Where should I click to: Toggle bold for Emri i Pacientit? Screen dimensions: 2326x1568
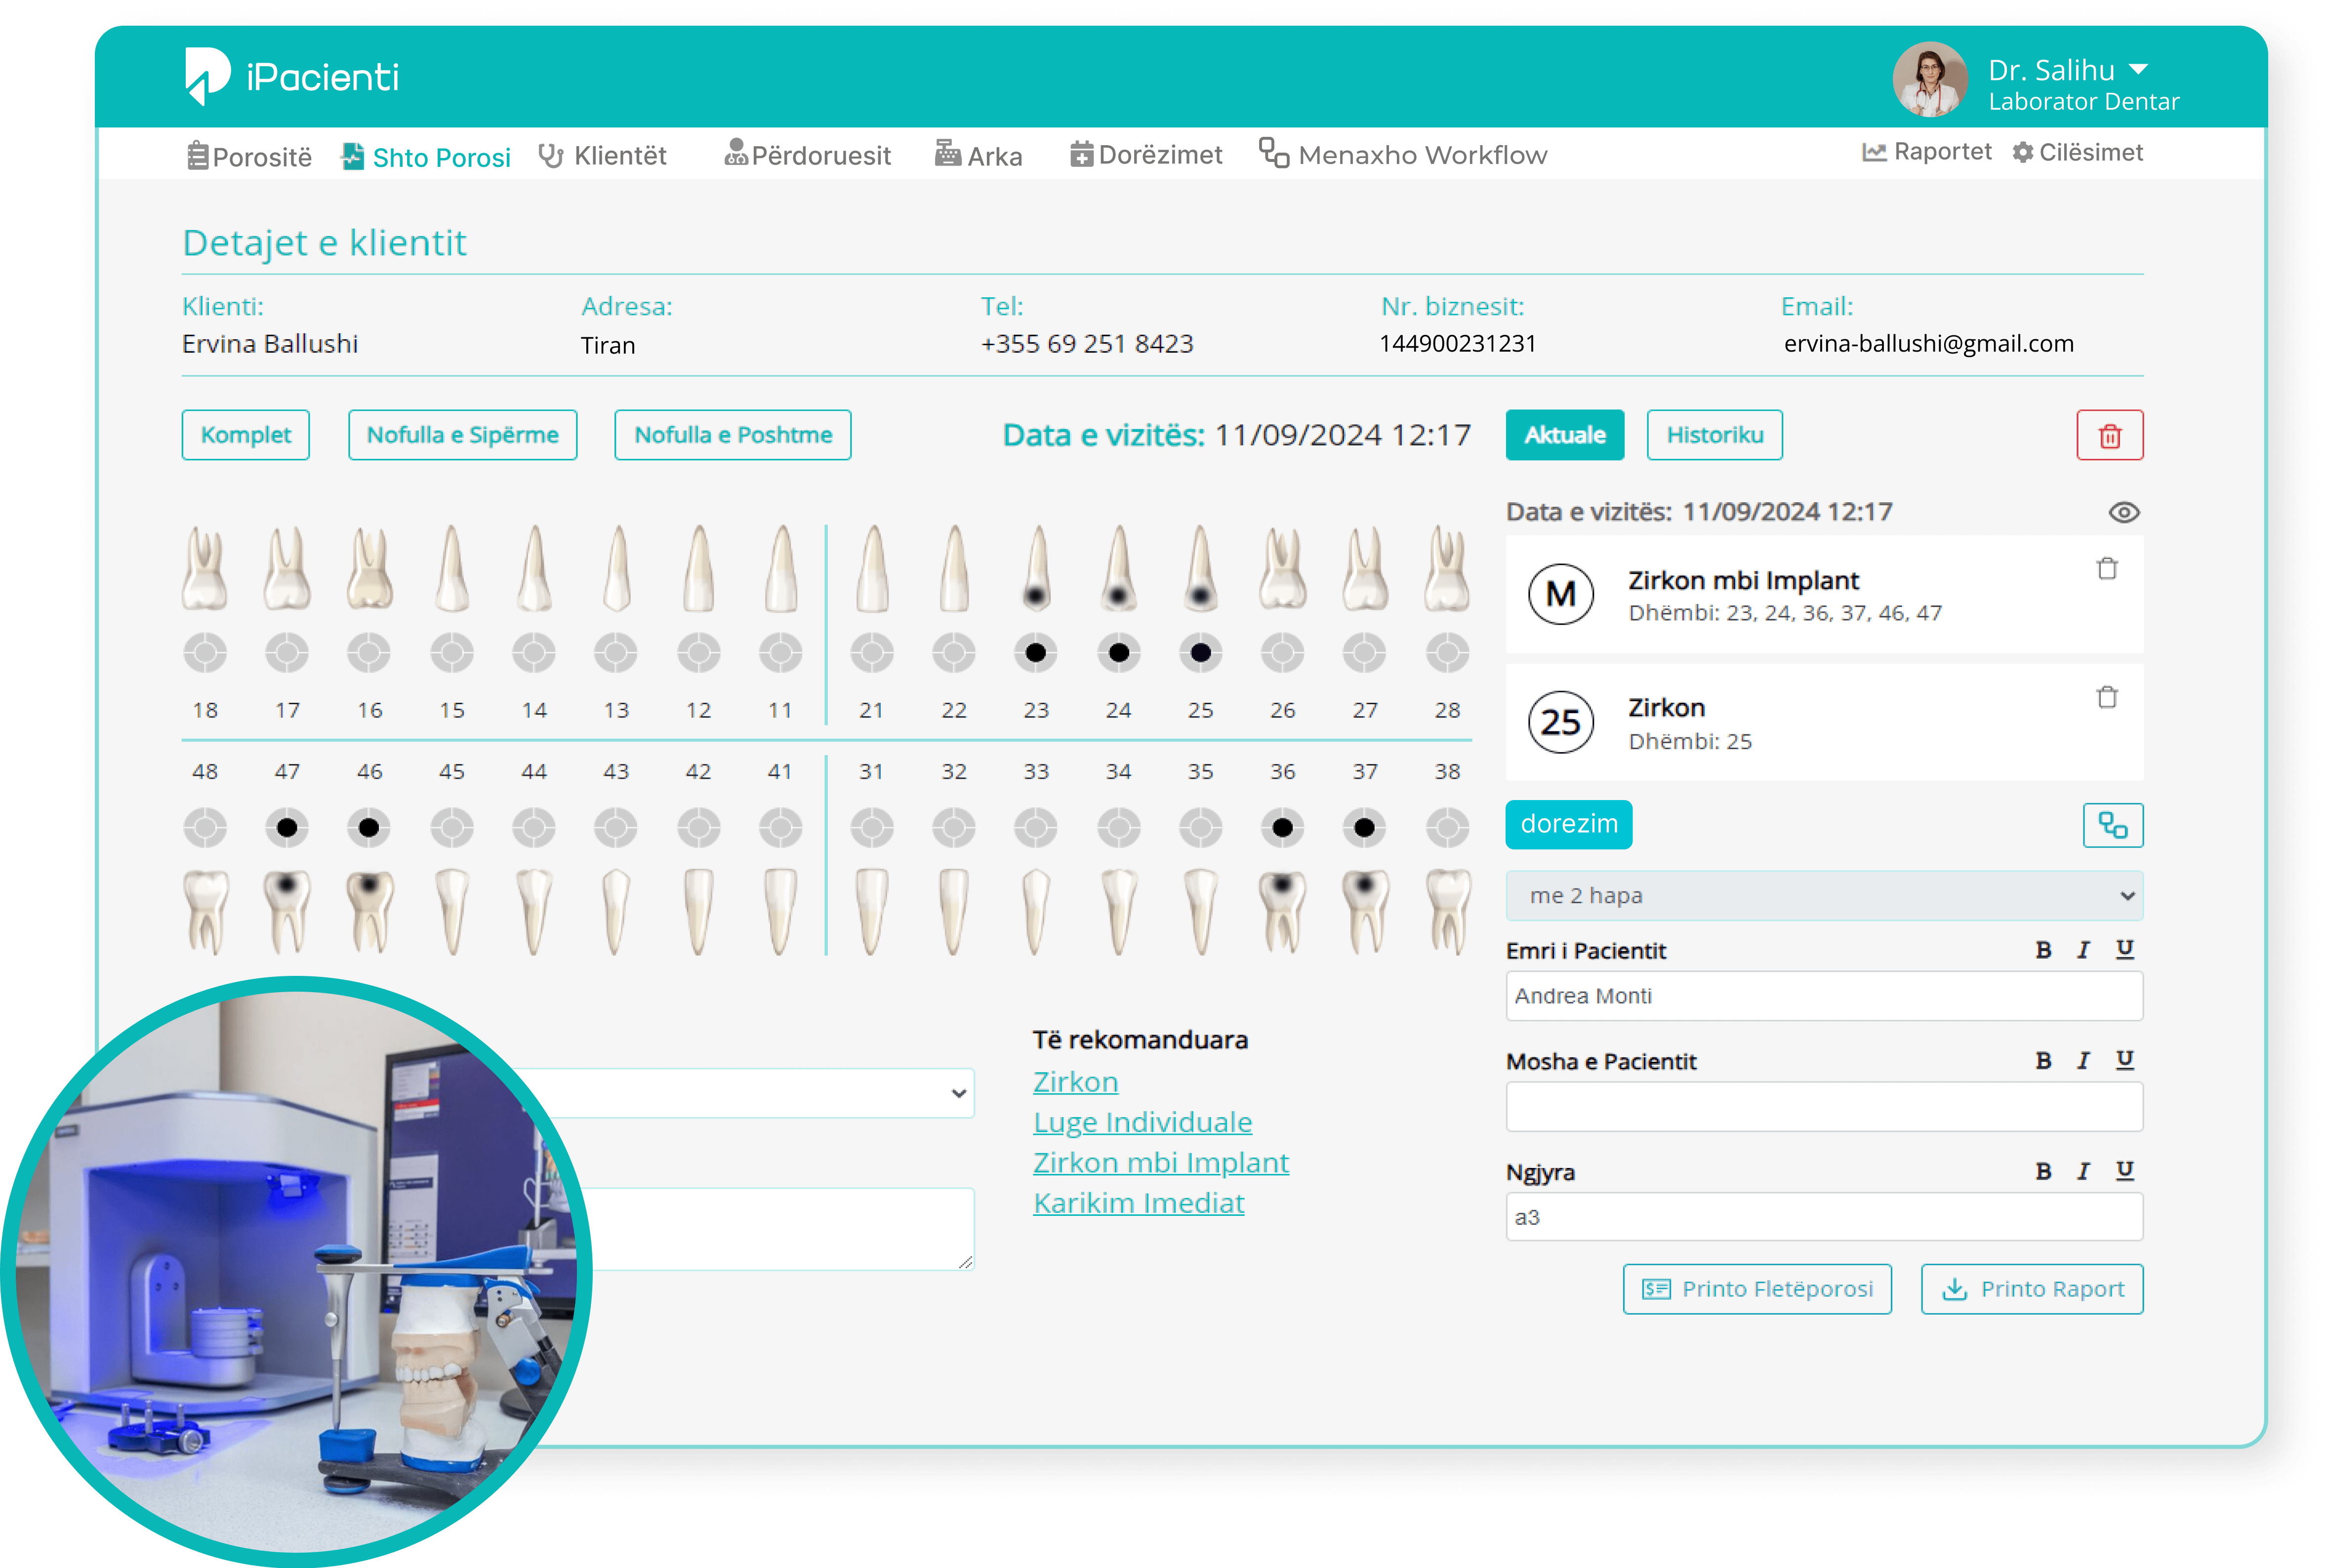point(2043,950)
